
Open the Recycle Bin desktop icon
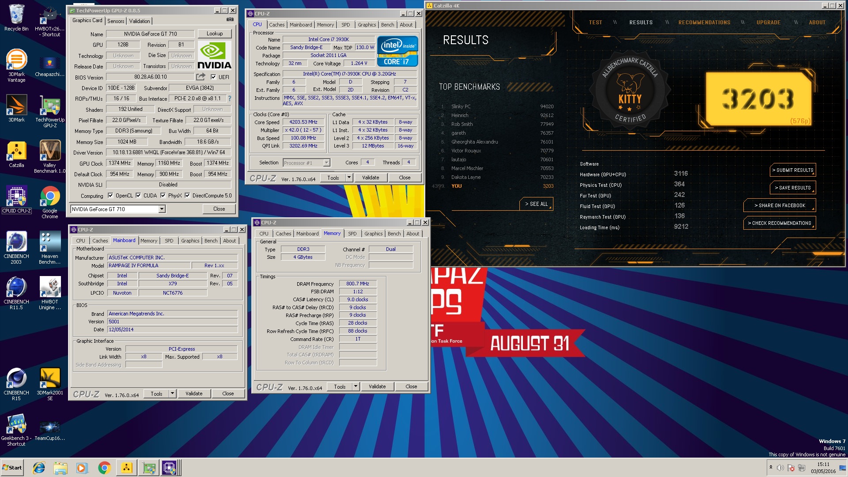[x=16, y=18]
